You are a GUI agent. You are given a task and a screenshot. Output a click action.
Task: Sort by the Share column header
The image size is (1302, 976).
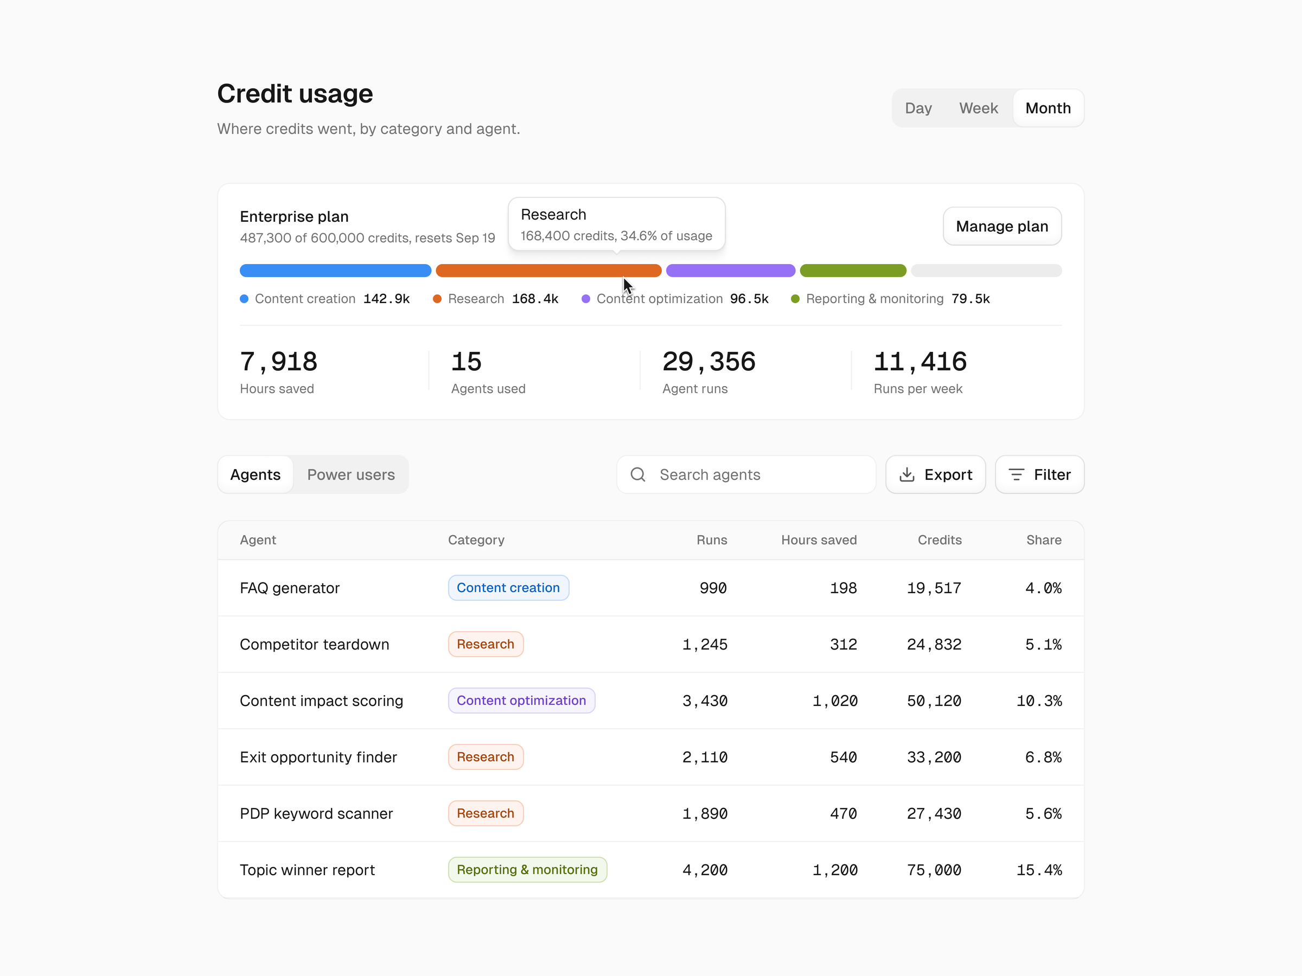click(1044, 540)
